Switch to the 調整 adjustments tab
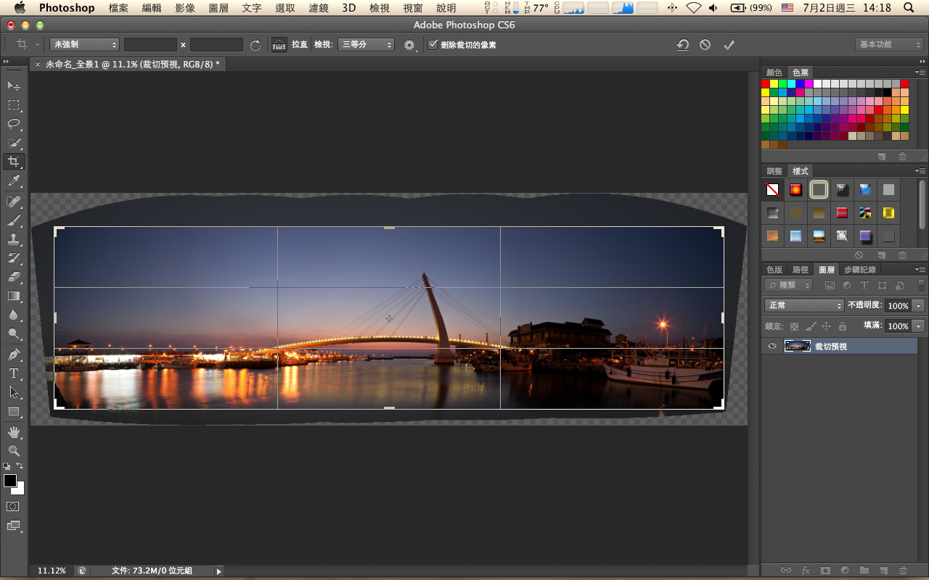This screenshot has height=580, width=929. tap(774, 171)
